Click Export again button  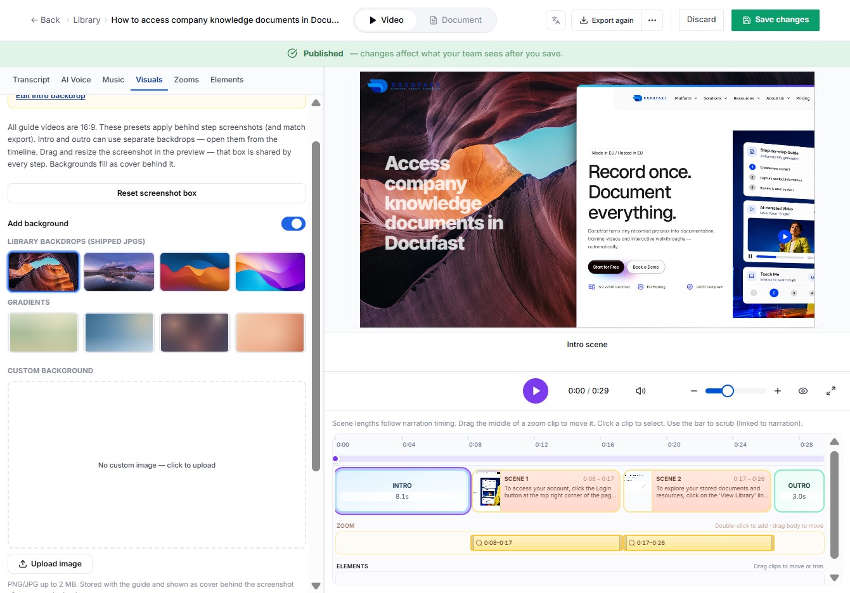tap(607, 20)
